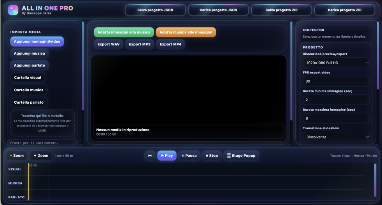Click the yellow timeline playhead marker
The height and width of the screenshot is (205, 382).
[x=28, y=182]
